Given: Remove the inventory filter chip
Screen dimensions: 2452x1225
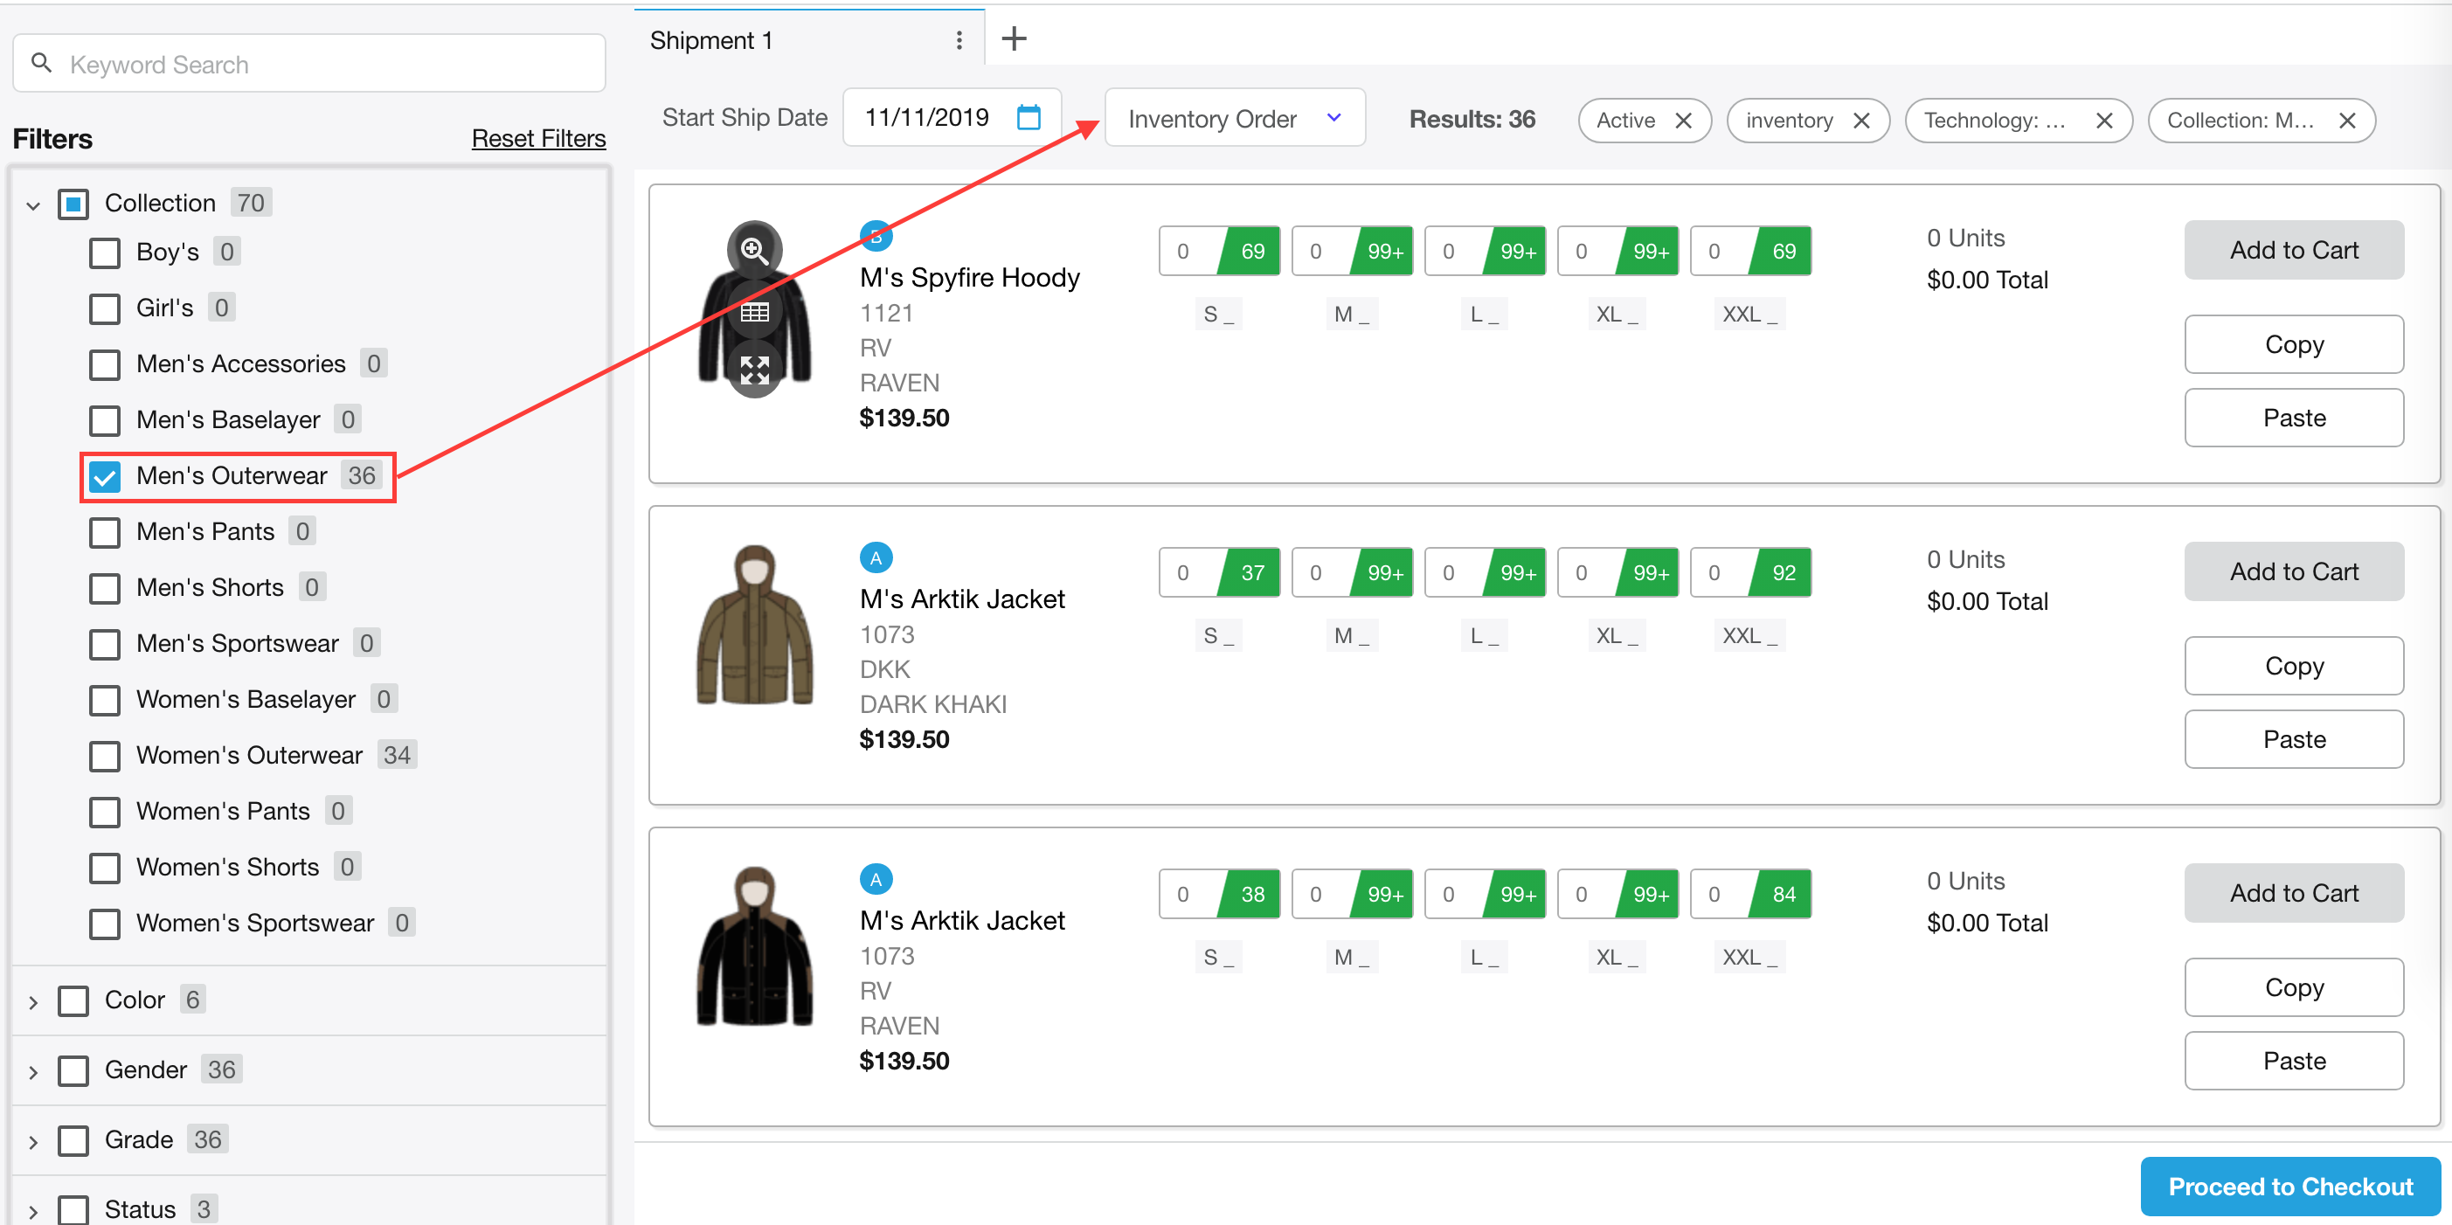Looking at the screenshot, I should point(1861,121).
